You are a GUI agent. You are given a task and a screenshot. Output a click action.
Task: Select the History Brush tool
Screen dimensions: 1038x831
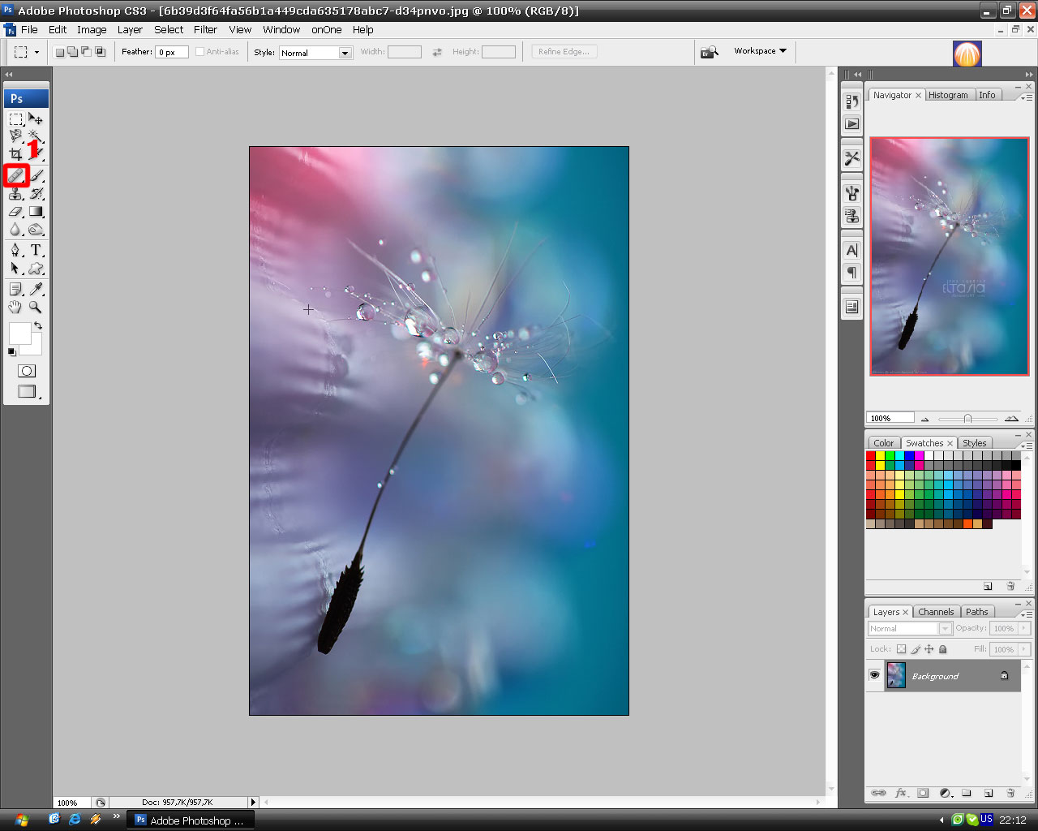pos(36,193)
